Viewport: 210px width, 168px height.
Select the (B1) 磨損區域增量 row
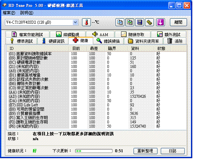coord(96,75)
